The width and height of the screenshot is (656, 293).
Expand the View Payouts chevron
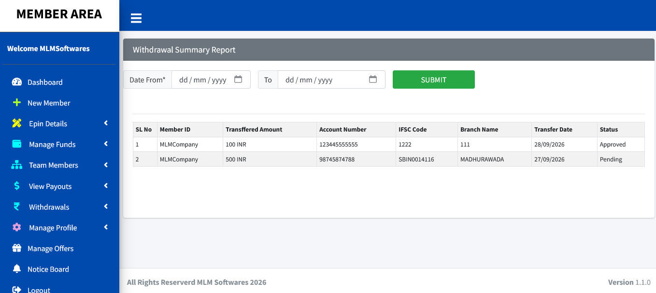(x=106, y=186)
